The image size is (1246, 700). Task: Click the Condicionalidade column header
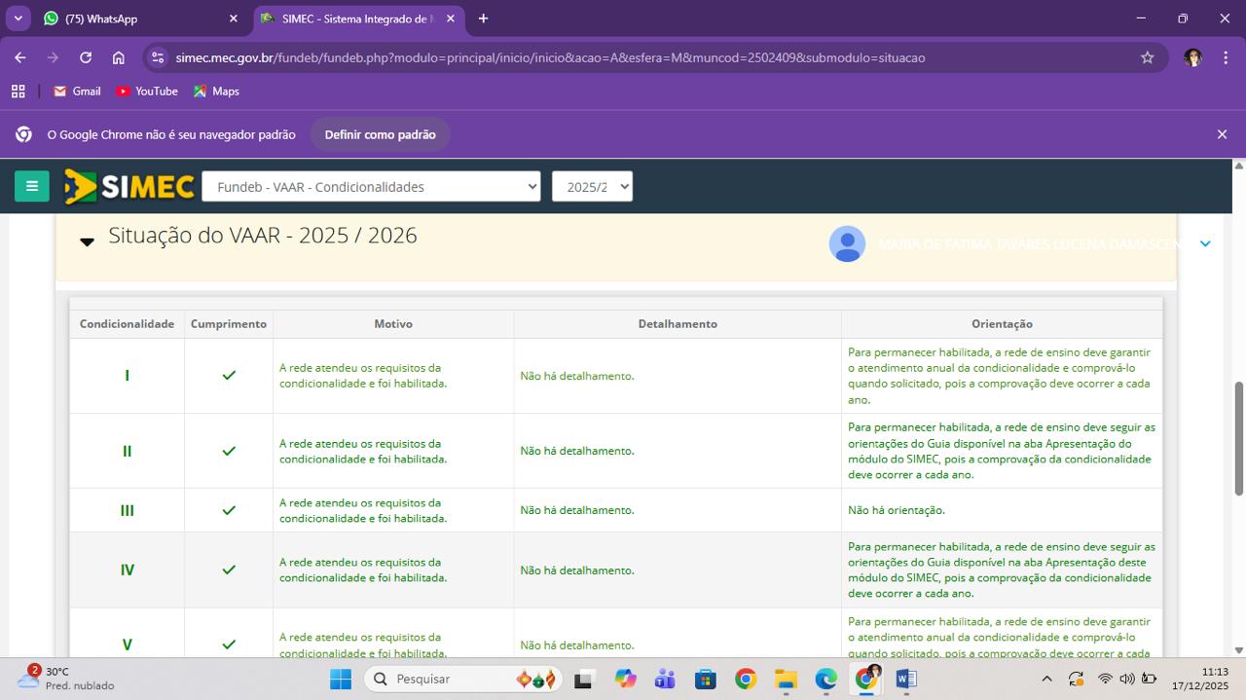coord(127,323)
